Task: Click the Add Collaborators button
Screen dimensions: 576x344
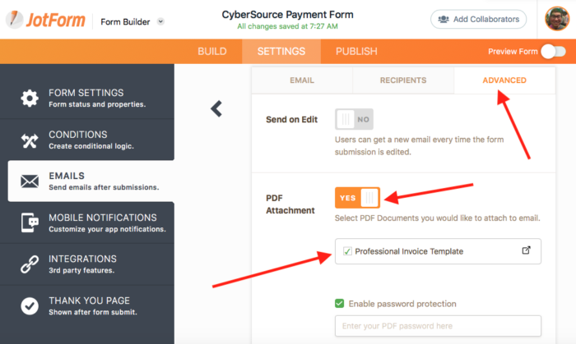Action: pos(478,19)
